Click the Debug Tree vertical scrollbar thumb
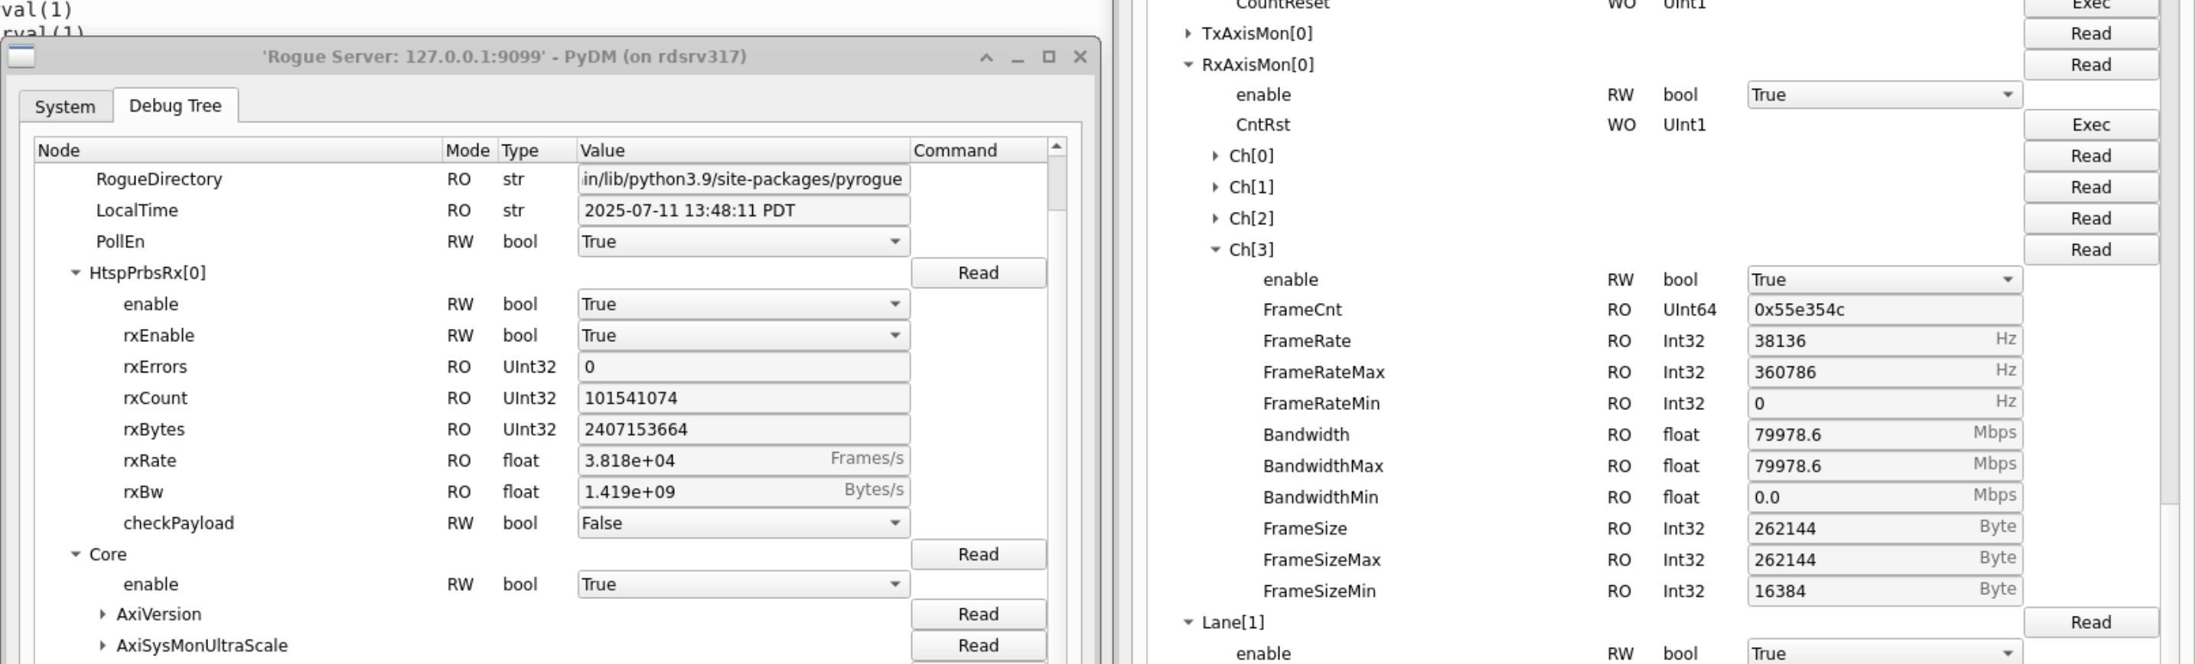This screenshot has height=664, width=2196. pos(1056,184)
